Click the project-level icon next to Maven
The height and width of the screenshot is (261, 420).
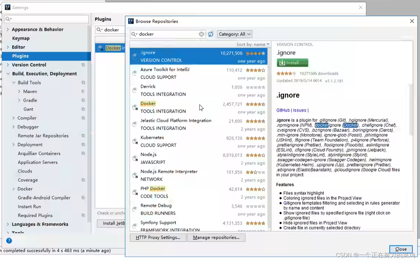tap(83, 91)
